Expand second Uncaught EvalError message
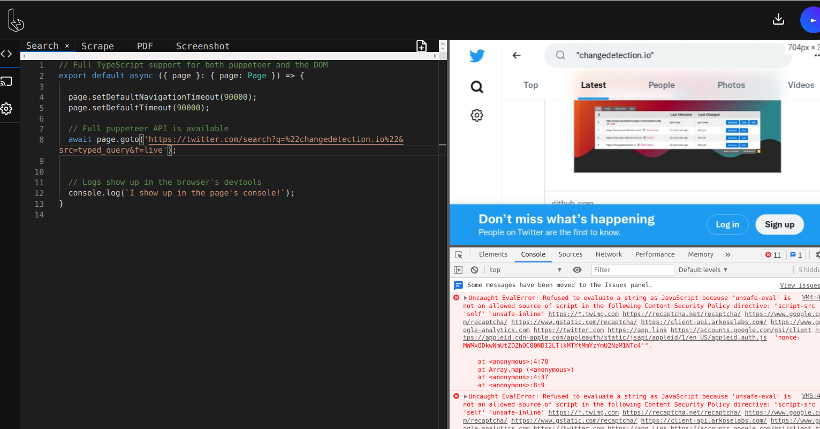This screenshot has width=820, height=429. 466,397
